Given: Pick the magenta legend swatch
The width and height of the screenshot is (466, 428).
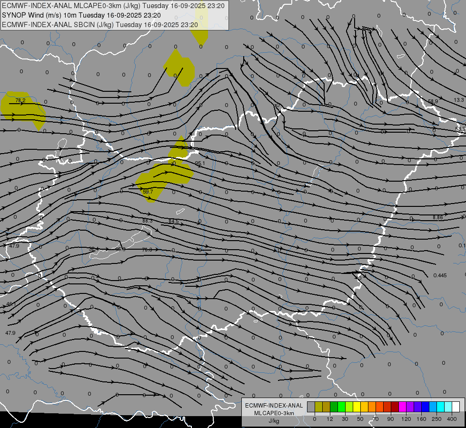Looking at the screenshot, I should click(x=403, y=407).
